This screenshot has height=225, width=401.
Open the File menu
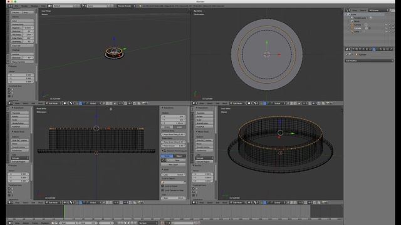pyautogui.click(x=17, y=6)
